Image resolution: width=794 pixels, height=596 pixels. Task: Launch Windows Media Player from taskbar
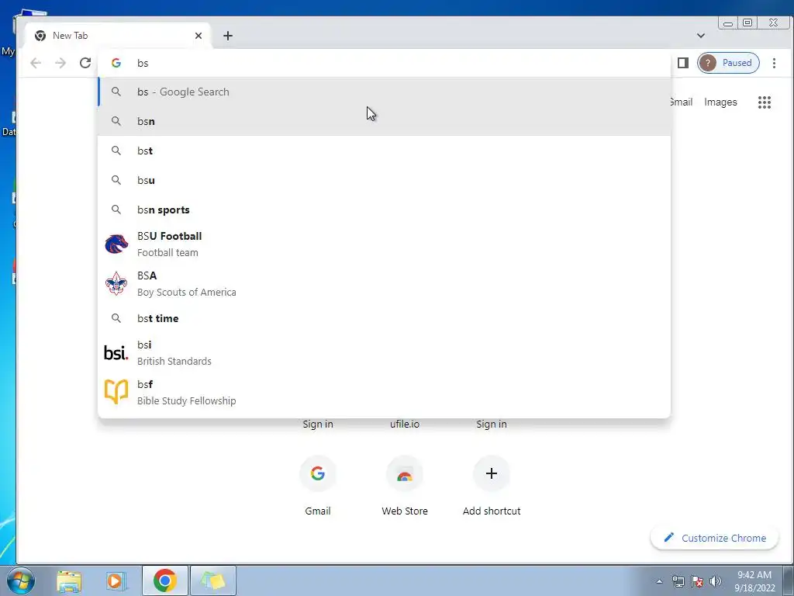pos(116,580)
